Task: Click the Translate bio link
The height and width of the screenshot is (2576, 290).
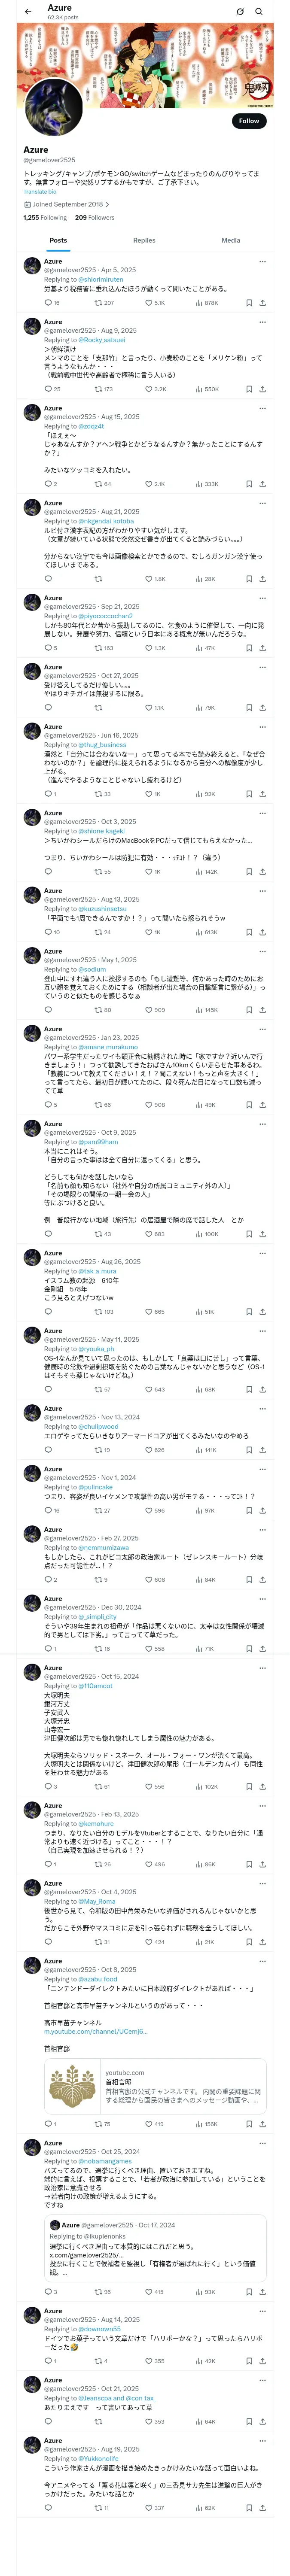Action: pos(40,191)
